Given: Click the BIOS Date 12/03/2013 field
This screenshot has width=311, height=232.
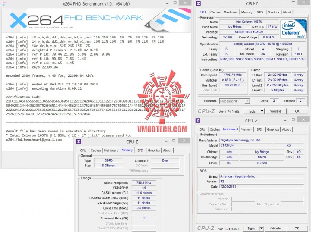Looking at the screenshot, I should [x=262, y=186].
